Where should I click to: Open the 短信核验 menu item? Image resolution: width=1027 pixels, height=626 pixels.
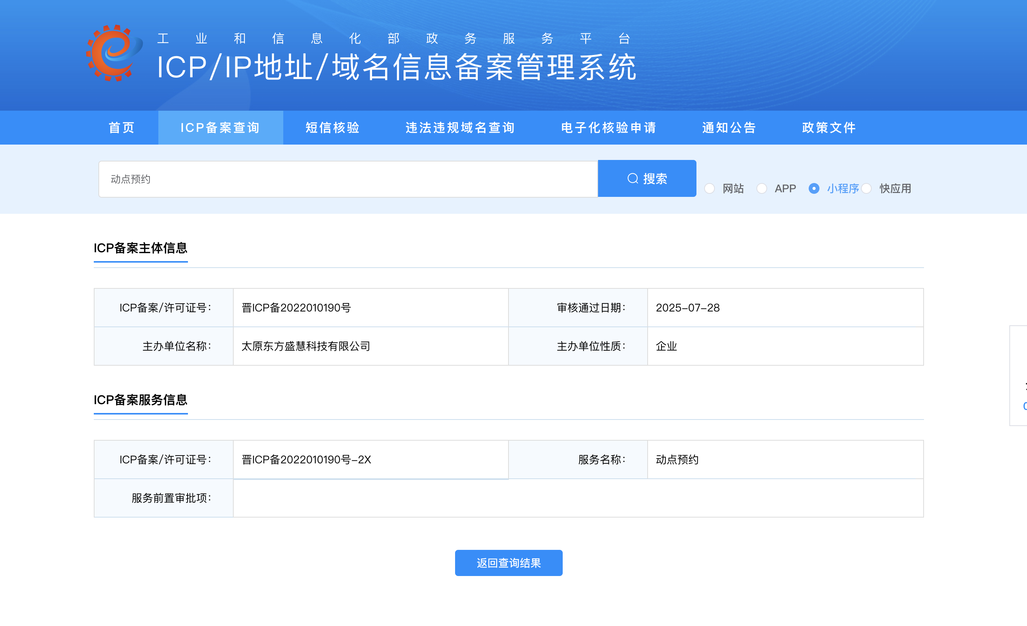[332, 128]
